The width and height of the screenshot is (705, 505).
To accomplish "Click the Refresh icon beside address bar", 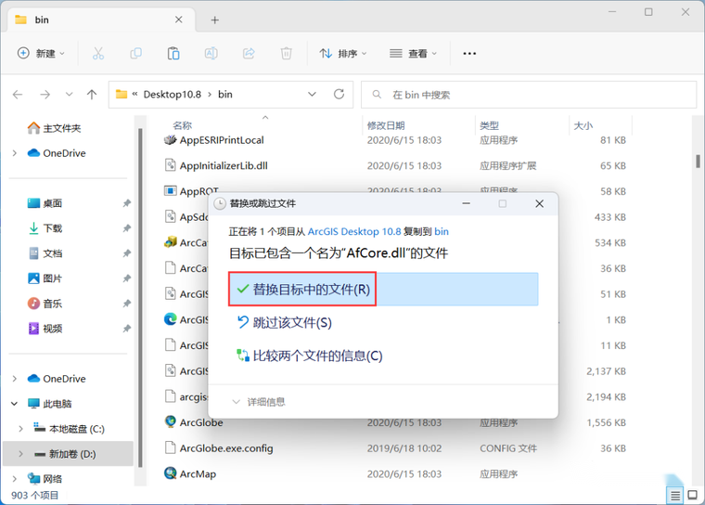I will [339, 94].
